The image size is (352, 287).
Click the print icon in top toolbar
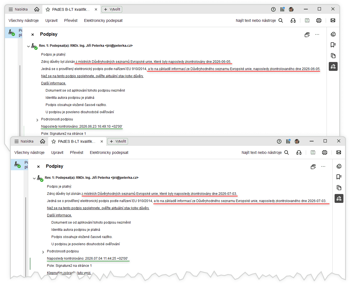coord(319,20)
